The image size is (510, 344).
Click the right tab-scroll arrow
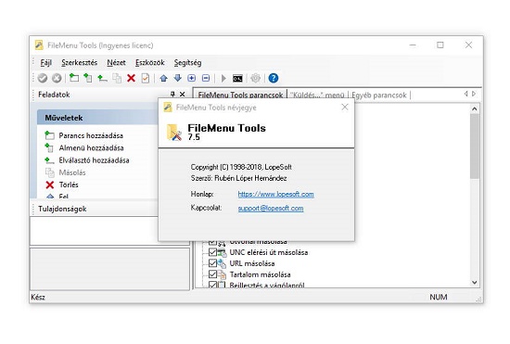coord(474,94)
